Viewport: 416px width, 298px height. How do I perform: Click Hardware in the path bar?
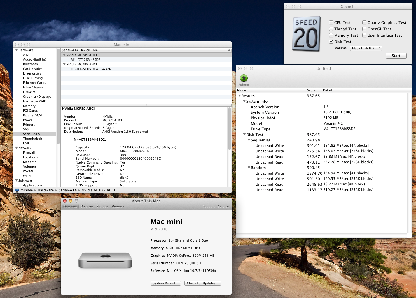click(46, 190)
